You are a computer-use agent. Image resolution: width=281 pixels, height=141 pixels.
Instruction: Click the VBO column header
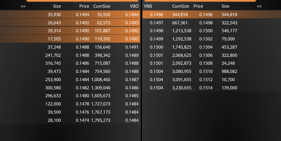pyautogui.click(x=134, y=6)
